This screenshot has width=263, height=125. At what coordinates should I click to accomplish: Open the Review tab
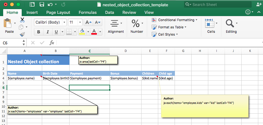(x=129, y=12)
